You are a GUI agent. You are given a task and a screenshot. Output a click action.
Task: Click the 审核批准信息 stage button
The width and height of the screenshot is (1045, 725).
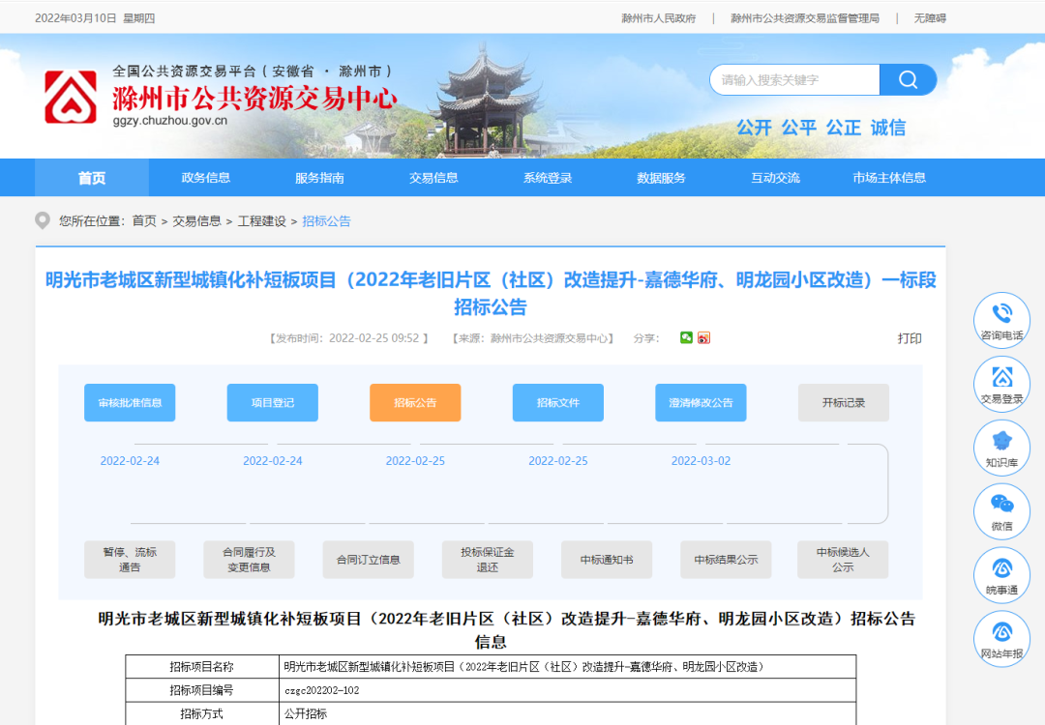(x=130, y=403)
